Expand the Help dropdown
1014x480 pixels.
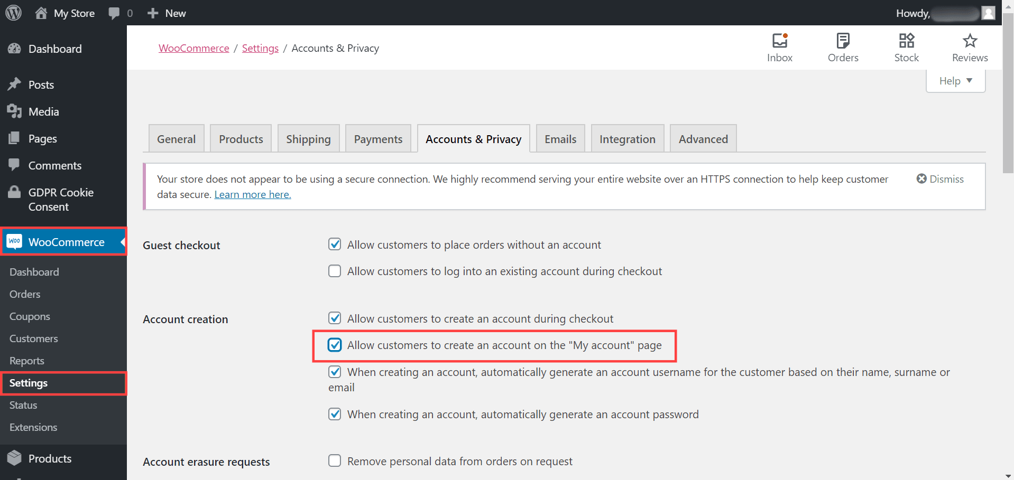click(956, 81)
